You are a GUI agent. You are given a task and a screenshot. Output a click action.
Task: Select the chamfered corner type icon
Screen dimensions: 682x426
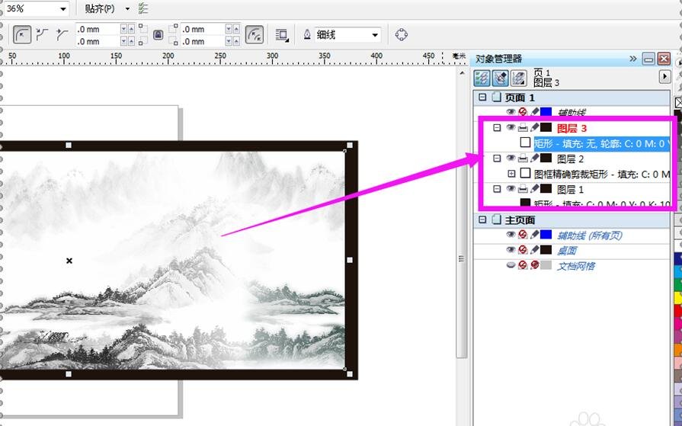62,34
